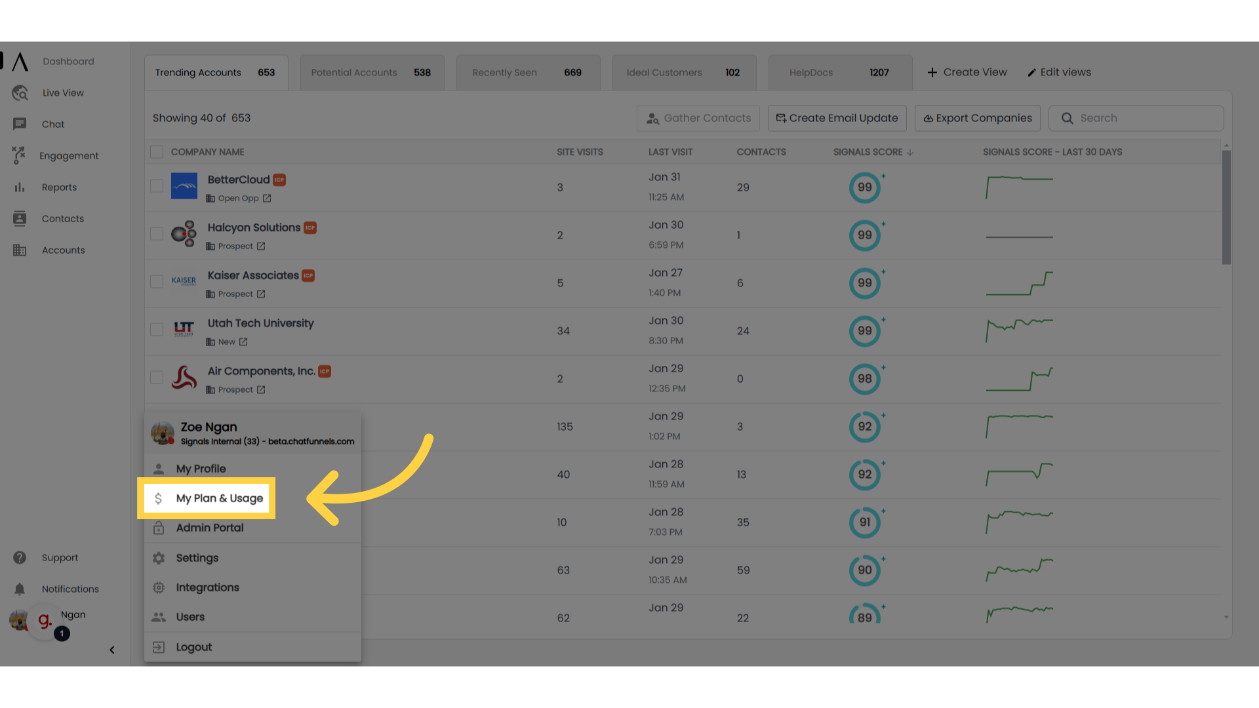Select the Chat icon in sidebar
The height and width of the screenshot is (708, 1259).
point(20,124)
